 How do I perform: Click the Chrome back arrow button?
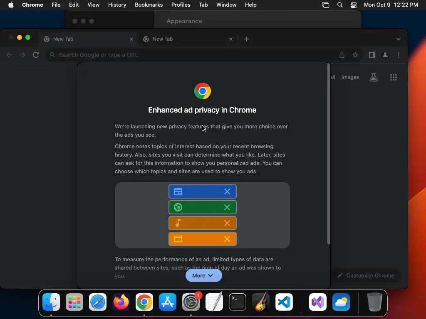tap(9, 55)
